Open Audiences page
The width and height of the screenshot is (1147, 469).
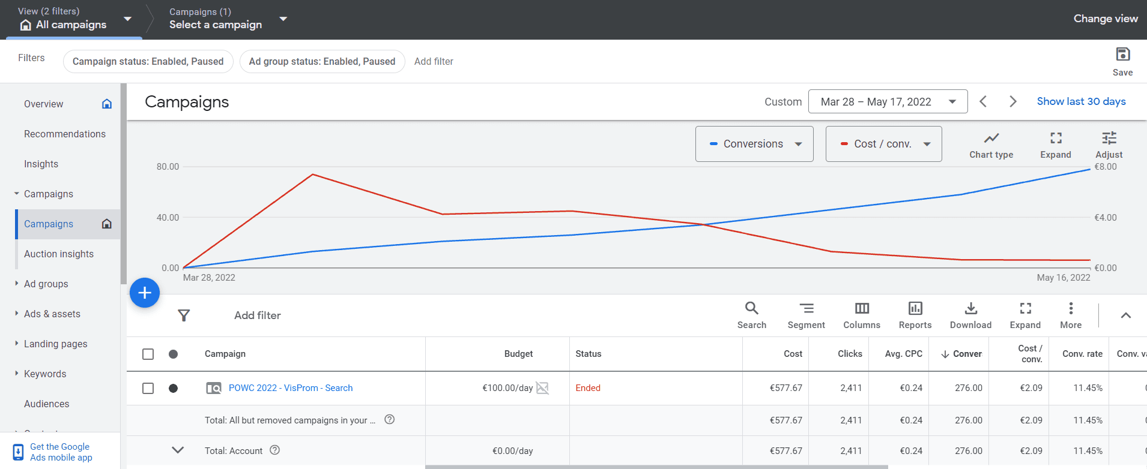pos(46,404)
